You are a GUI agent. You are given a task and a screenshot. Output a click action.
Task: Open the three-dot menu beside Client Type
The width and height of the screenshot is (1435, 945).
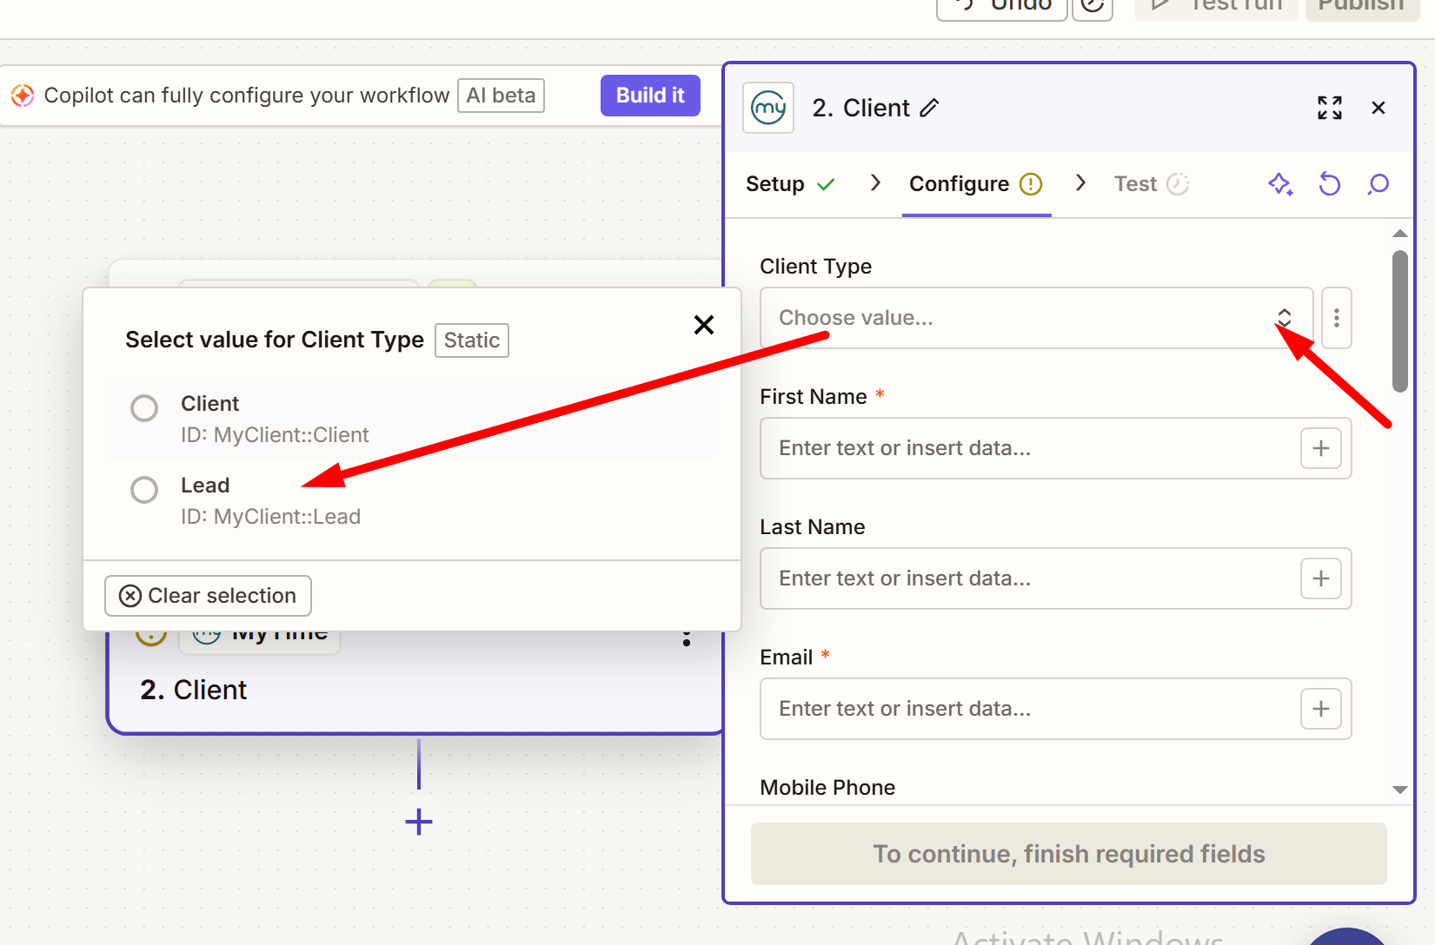(1337, 318)
